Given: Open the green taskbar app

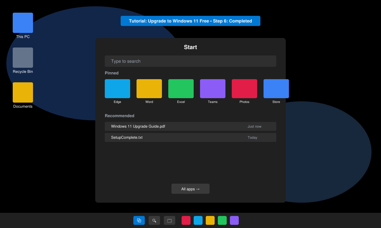Looking at the screenshot, I should click(222, 220).
